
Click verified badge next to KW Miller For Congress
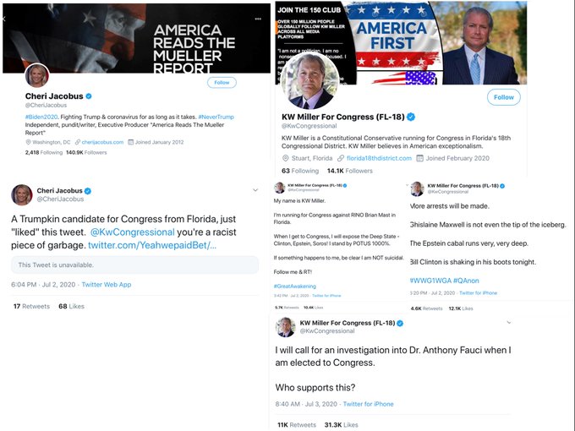(x=411, y=117)
